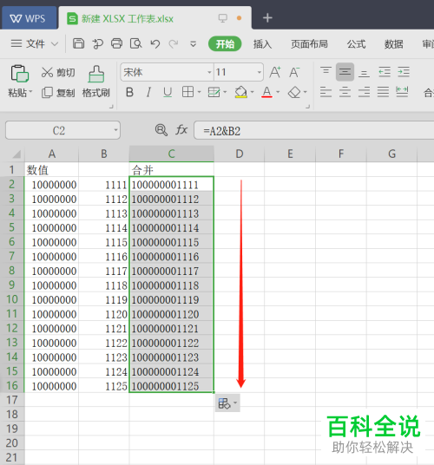
Task: Switch to the 插入 tab
Action: point(262,44)
